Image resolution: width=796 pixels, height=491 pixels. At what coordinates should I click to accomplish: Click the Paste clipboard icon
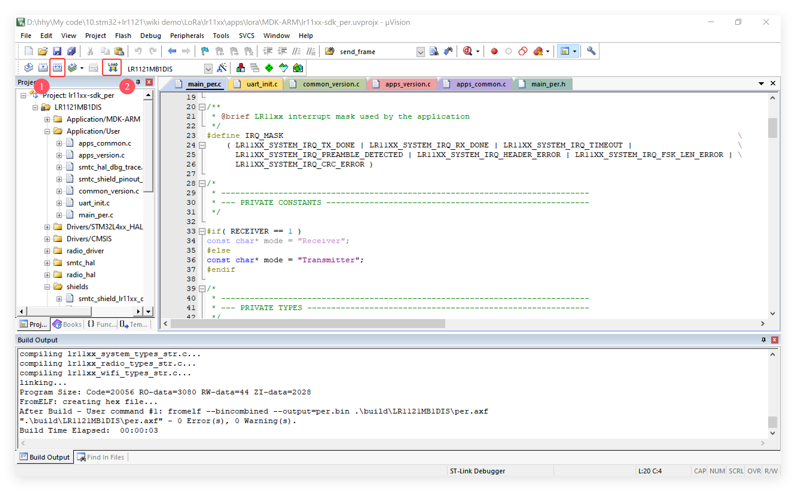click(119, 51)
